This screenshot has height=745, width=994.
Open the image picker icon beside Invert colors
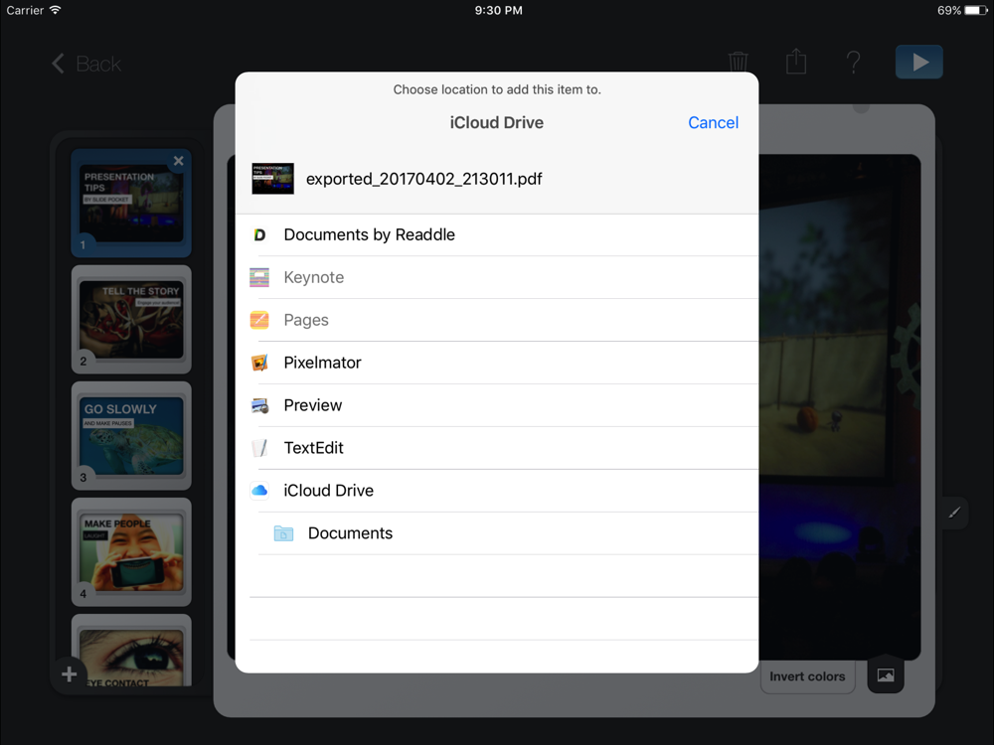point(886,675)
